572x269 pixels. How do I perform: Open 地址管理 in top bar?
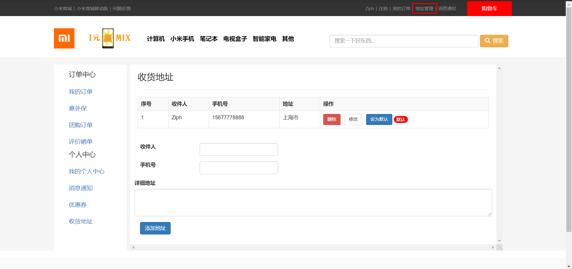coord(424,9)
